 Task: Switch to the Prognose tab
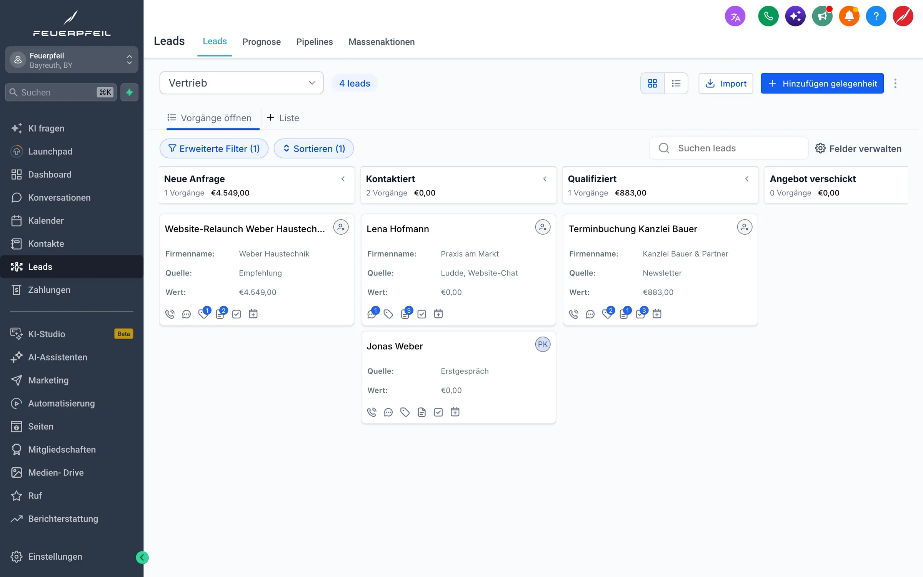coord(262,42)
